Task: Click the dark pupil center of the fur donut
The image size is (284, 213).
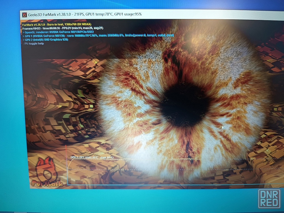Action: tap(185, 106)
